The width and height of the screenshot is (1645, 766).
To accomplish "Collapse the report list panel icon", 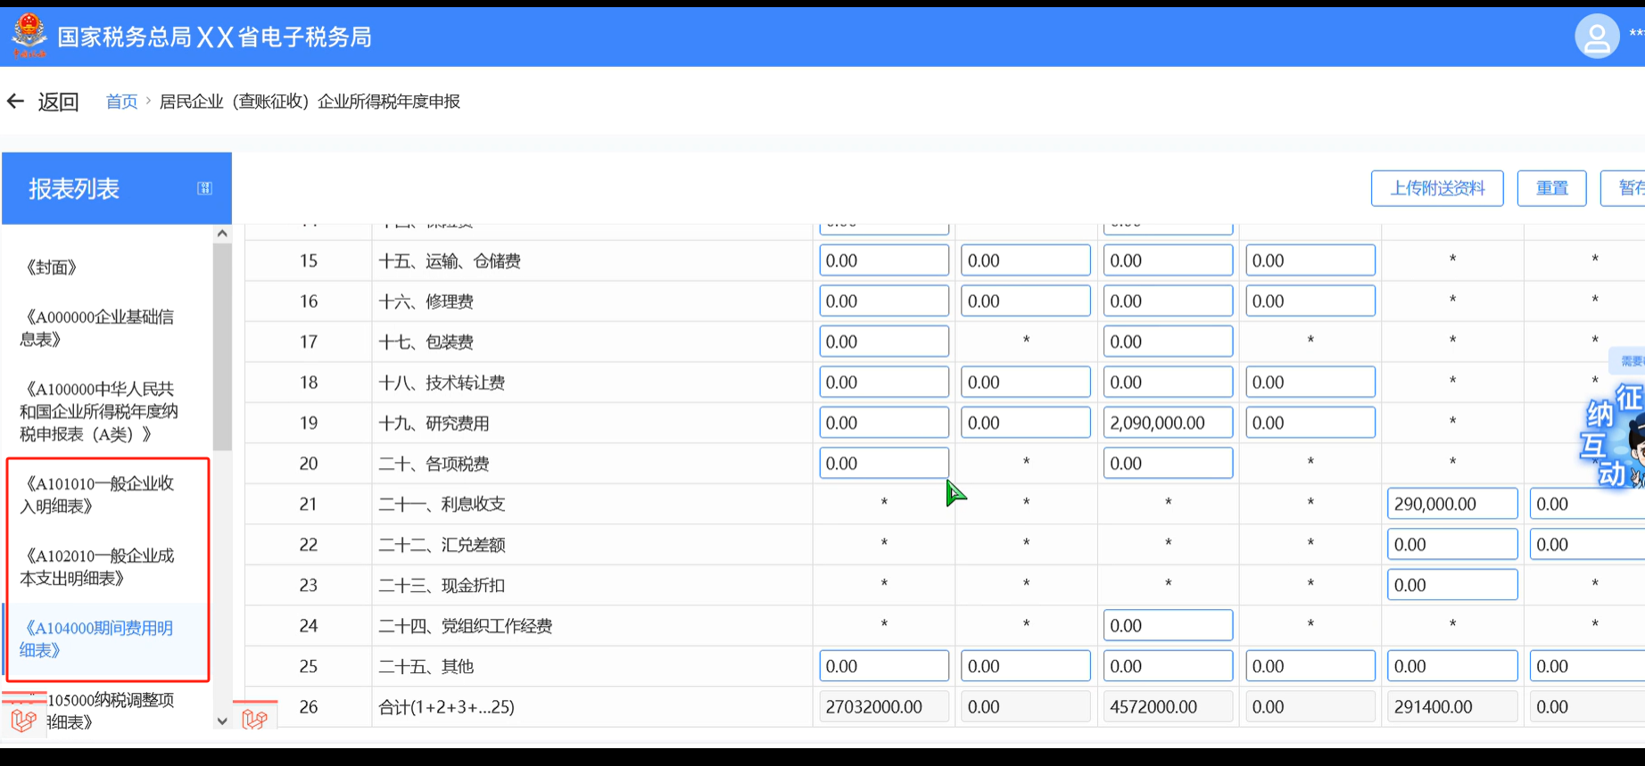I will click(x=204, y=188).
